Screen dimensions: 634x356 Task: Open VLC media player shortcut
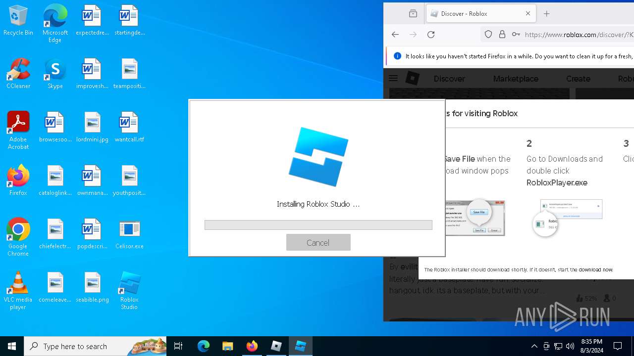18,291
